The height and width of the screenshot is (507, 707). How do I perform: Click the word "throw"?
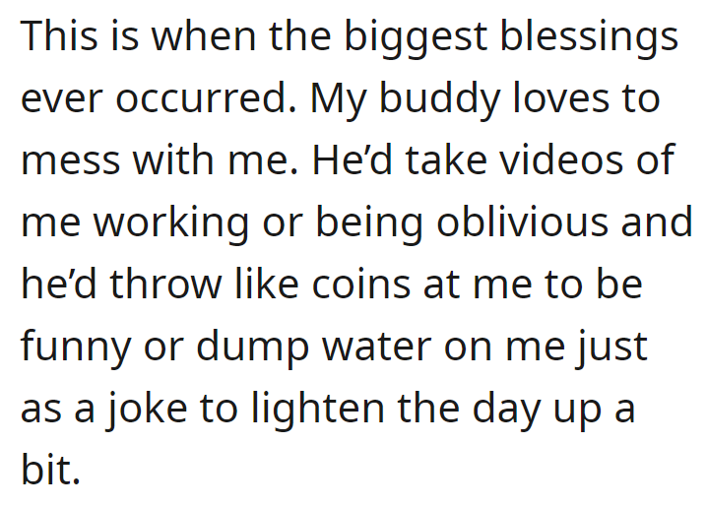[166, 284]
